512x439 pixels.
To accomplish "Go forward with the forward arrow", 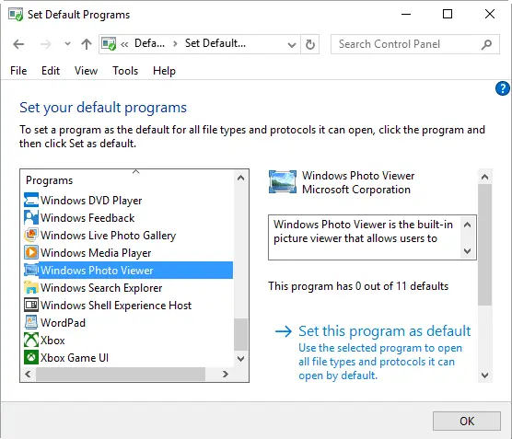I will point(46,44).
